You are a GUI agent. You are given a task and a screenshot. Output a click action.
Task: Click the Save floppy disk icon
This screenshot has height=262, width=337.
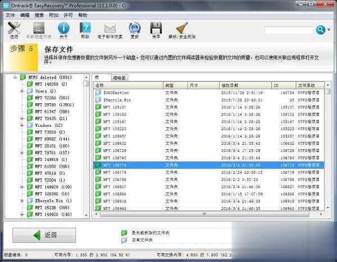pyautogui.click(x=156, y=28)
